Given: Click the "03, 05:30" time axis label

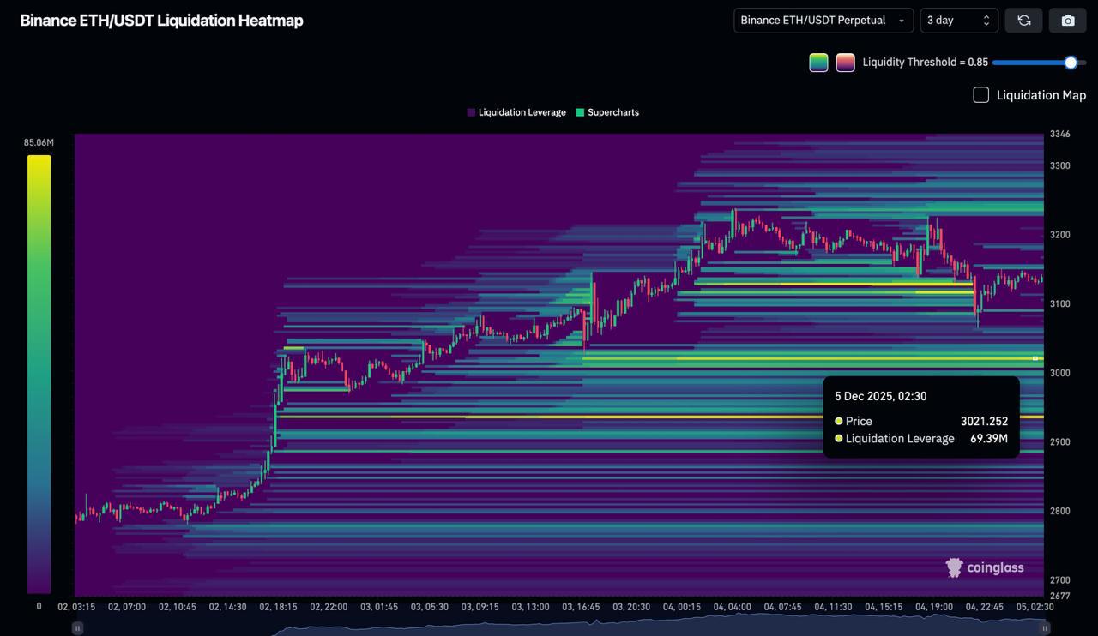Looking at the screenshot, I should pos(430,607).
